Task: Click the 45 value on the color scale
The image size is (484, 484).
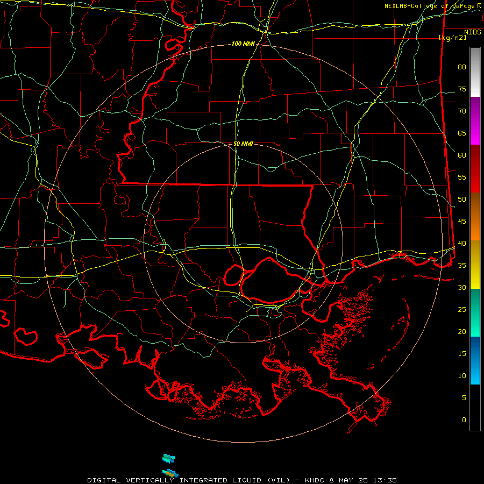Action: pyautogui.click(x=462, y=222)
